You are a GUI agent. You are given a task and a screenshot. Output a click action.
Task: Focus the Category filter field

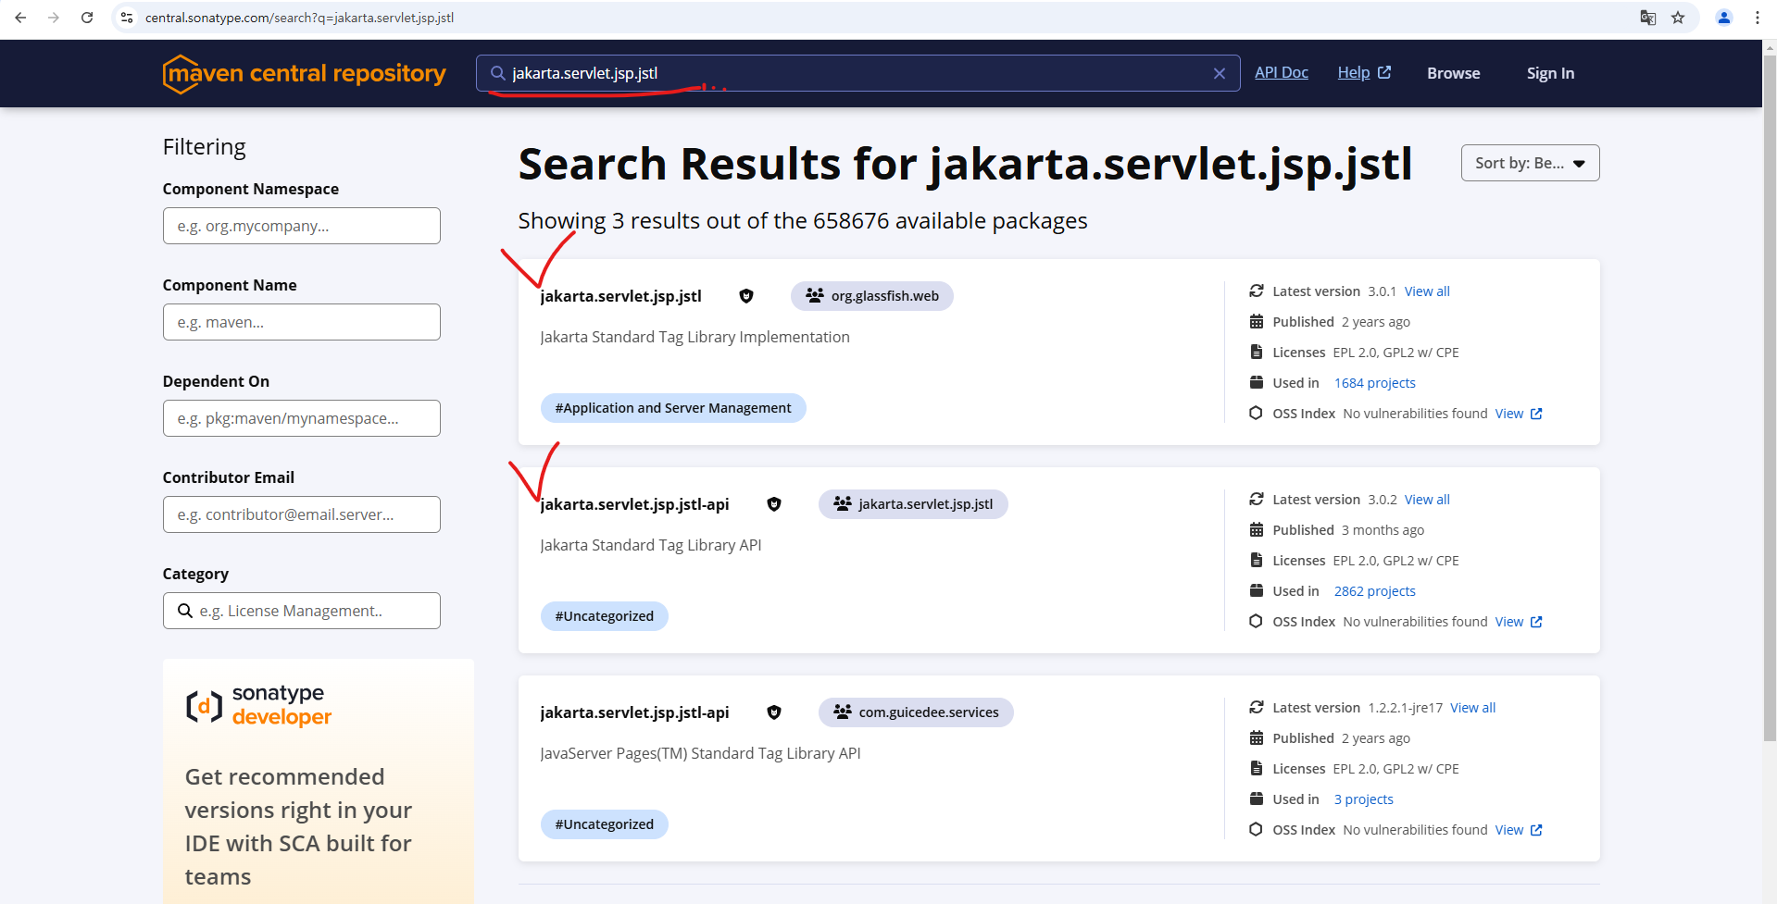click(x=302, y=611)
